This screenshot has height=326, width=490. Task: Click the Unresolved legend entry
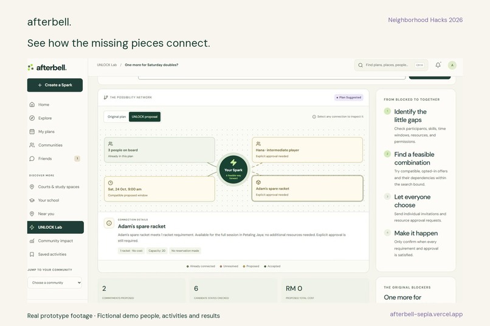coord(229,266)
